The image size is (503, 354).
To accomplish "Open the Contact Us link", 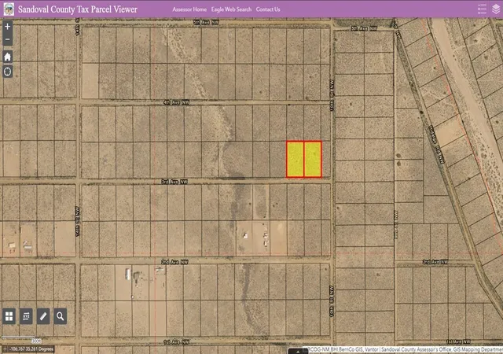I will pyautogui.click(x=268, y=9).
